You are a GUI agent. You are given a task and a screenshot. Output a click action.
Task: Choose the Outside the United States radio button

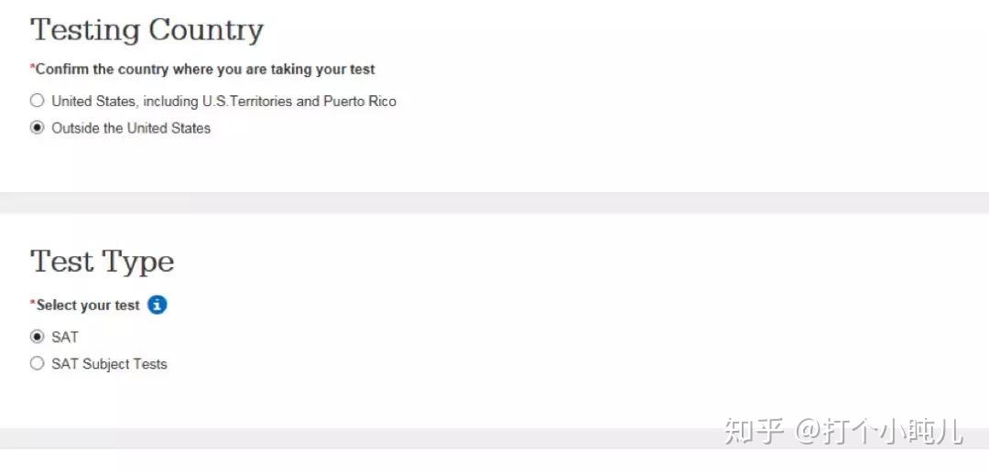click(x=37, y=128)
